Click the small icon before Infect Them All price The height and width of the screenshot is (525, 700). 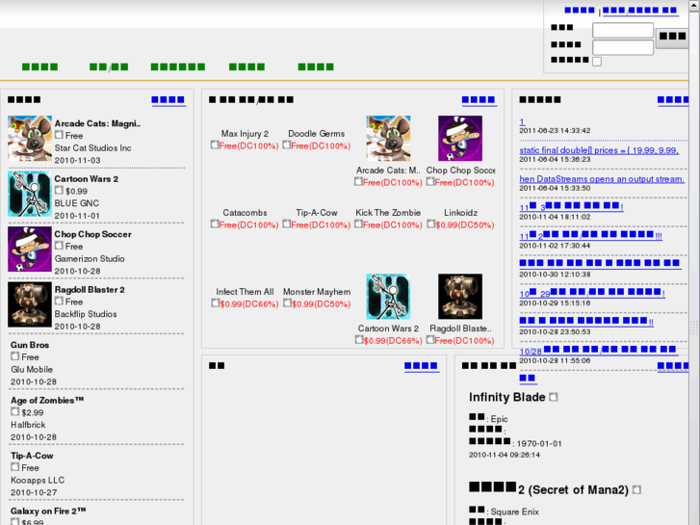point(215,302)
